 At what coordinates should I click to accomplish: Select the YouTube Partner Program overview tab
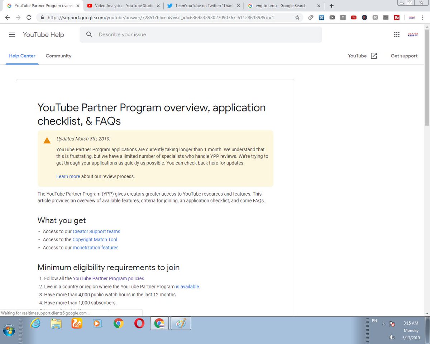point(42,6)
